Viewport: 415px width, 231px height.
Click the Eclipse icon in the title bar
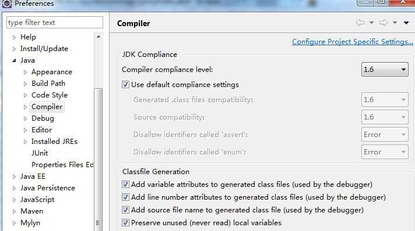point(6,3)
